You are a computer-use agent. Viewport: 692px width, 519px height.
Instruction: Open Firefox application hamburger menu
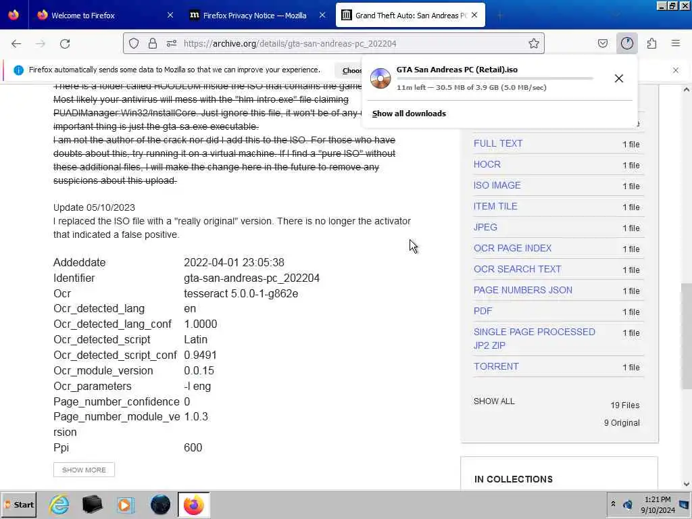pos(676,43)
